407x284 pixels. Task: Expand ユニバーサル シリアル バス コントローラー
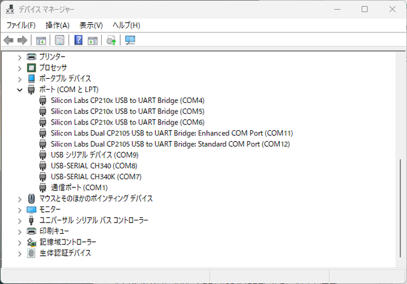(20, 221)
